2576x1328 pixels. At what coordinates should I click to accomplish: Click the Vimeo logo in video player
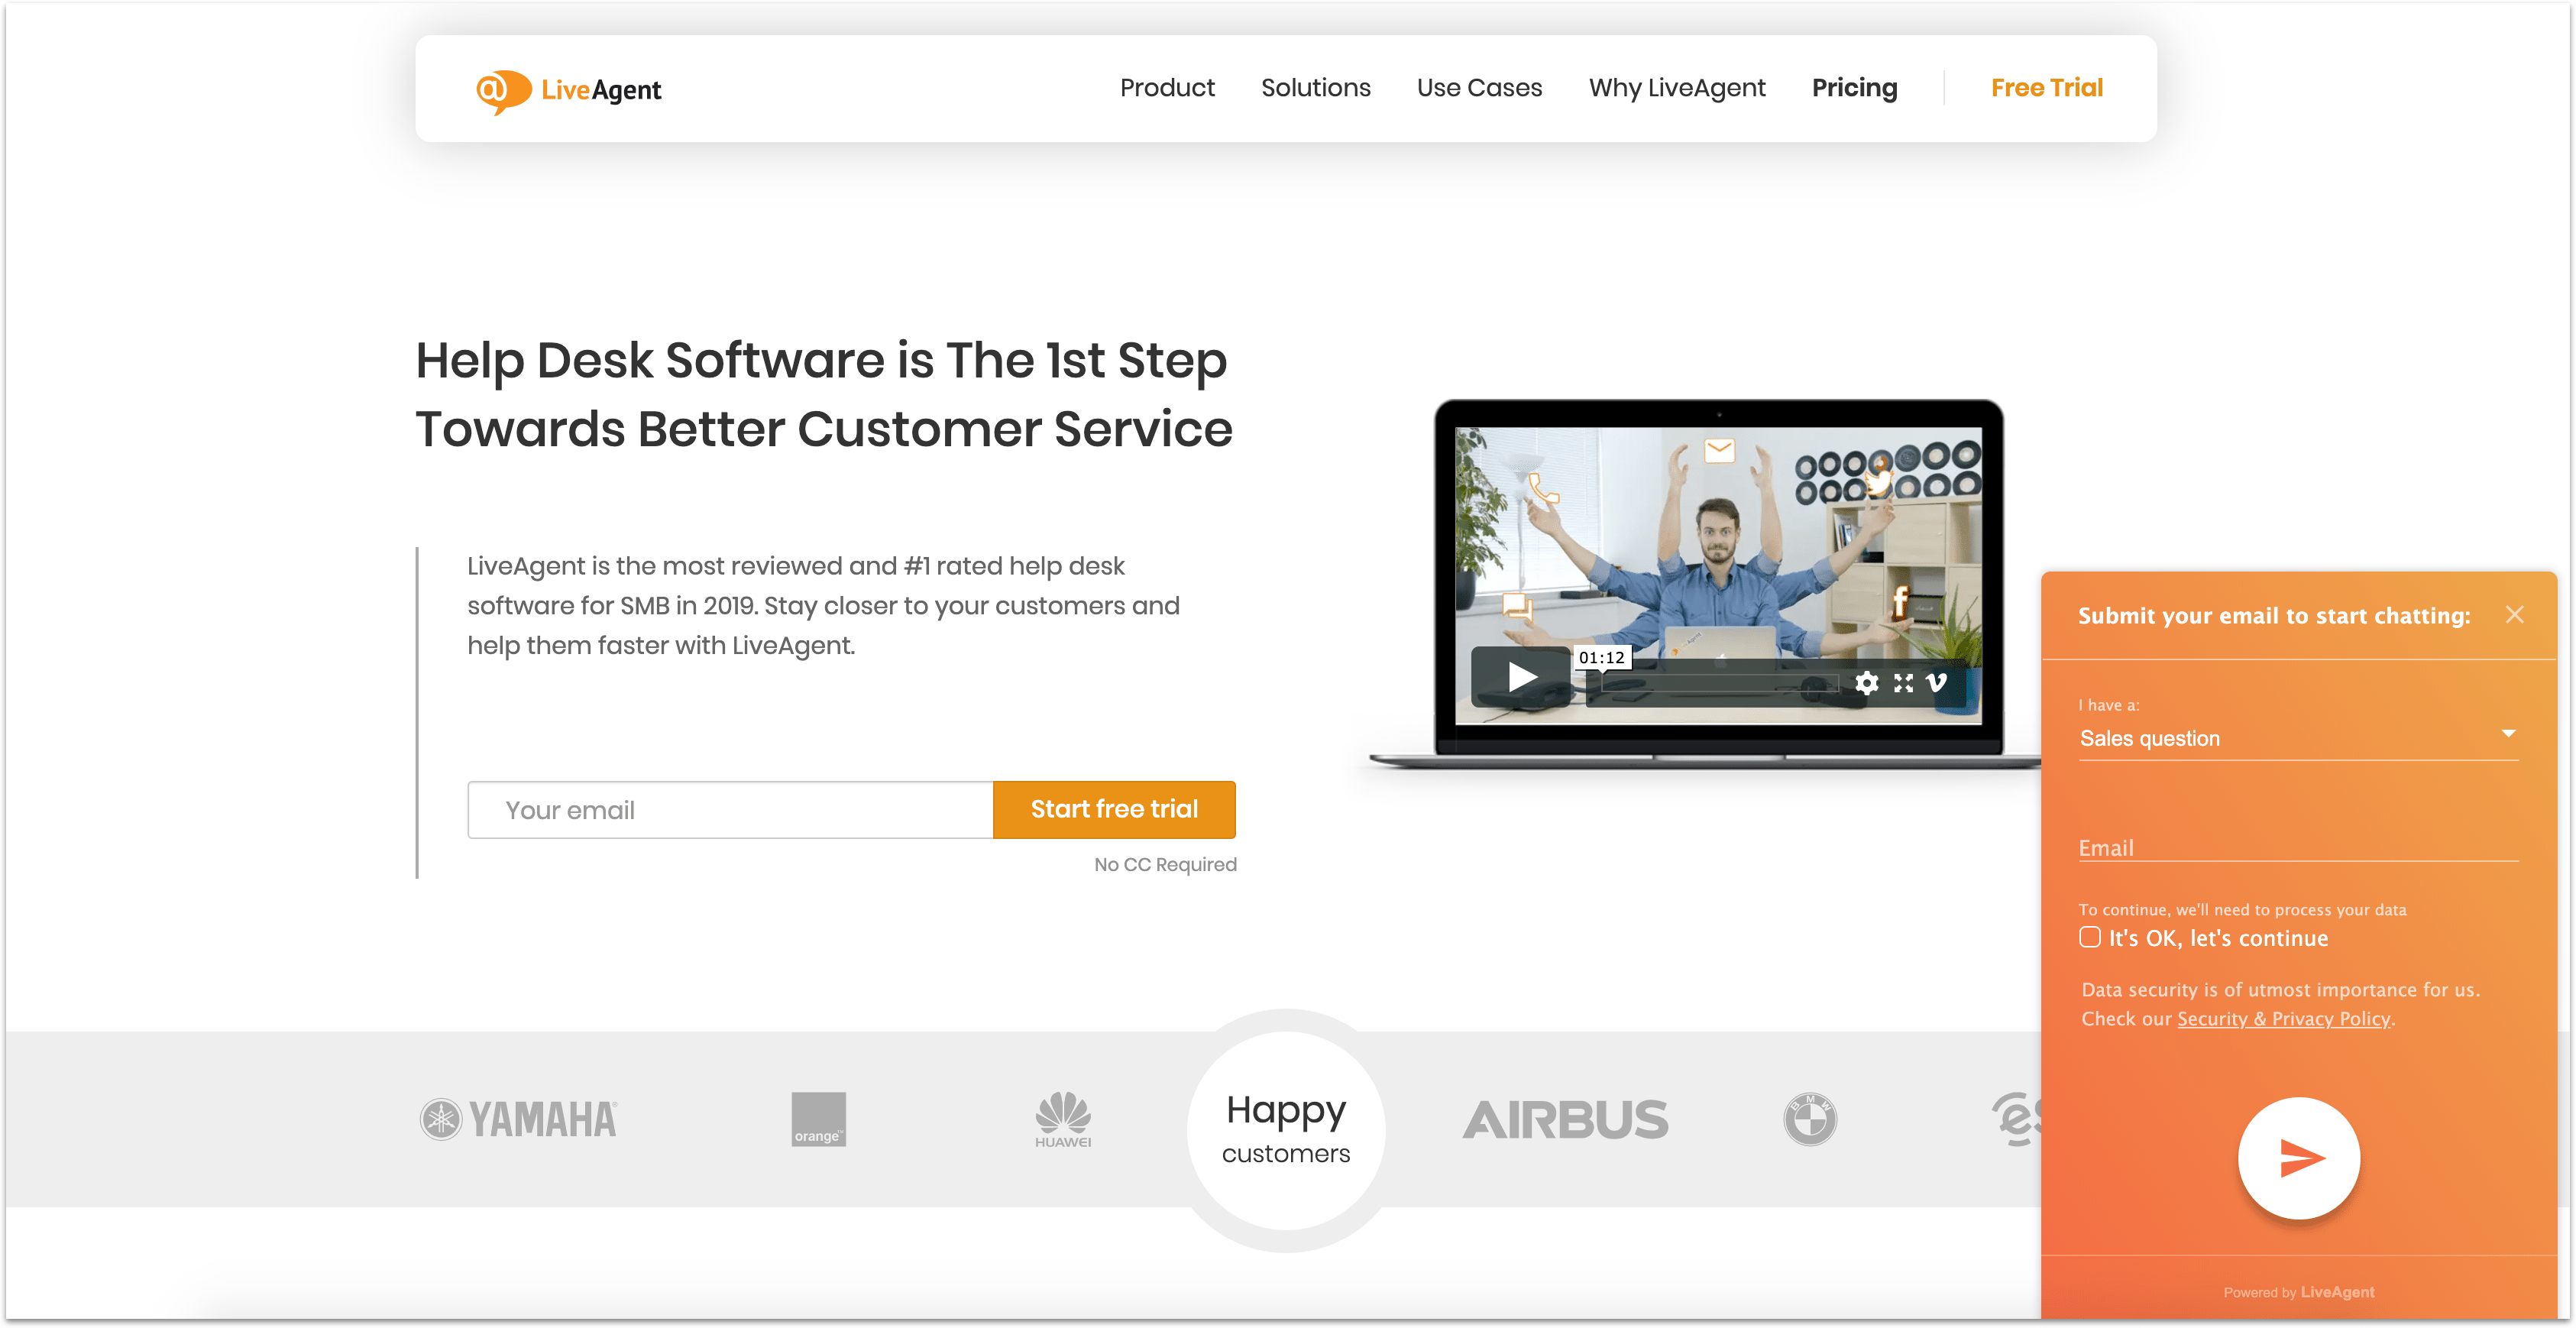[1937, 683]
